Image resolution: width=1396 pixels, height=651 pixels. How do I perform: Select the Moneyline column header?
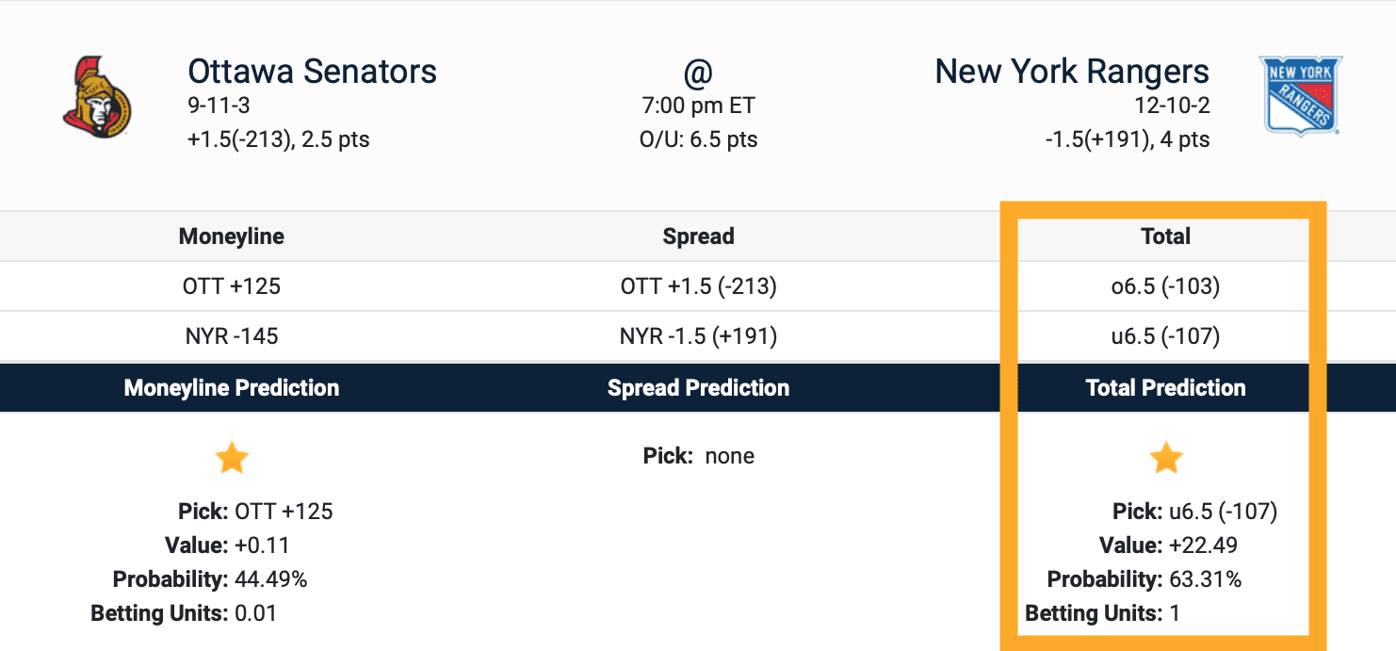tap(232, 236)
